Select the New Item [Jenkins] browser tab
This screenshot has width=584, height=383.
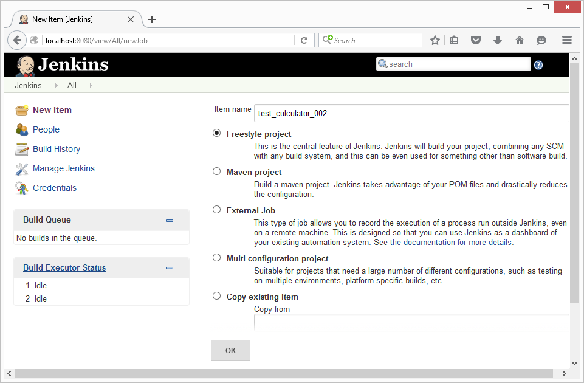coord(77,19)
